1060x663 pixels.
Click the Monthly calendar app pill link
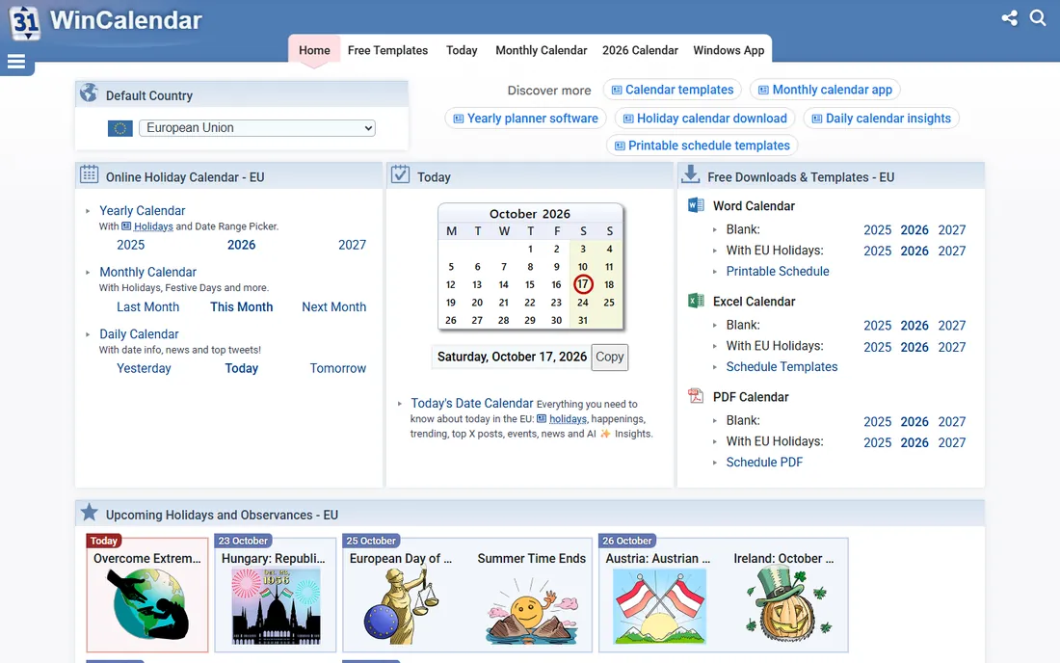tap(826, 90)
